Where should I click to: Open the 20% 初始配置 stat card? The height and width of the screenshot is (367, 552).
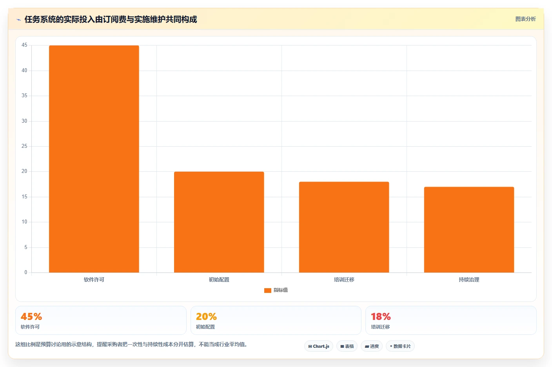click(x=276, y=320)
